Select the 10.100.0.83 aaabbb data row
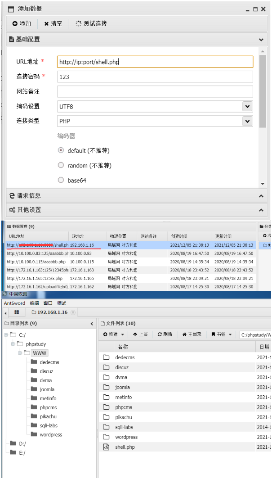 [x=130, y=253]
